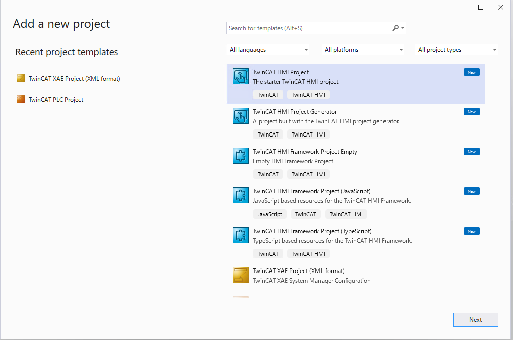The width and height of the screenshot is (513, 340).
Task: Click the TwinCAT HMI Project template icon
Action: point(241,76)
